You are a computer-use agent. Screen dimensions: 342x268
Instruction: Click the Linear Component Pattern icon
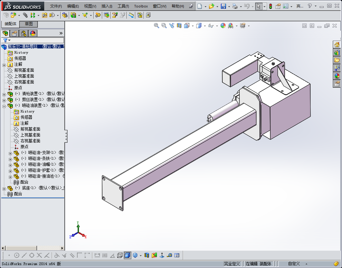[x=33, y=15]
